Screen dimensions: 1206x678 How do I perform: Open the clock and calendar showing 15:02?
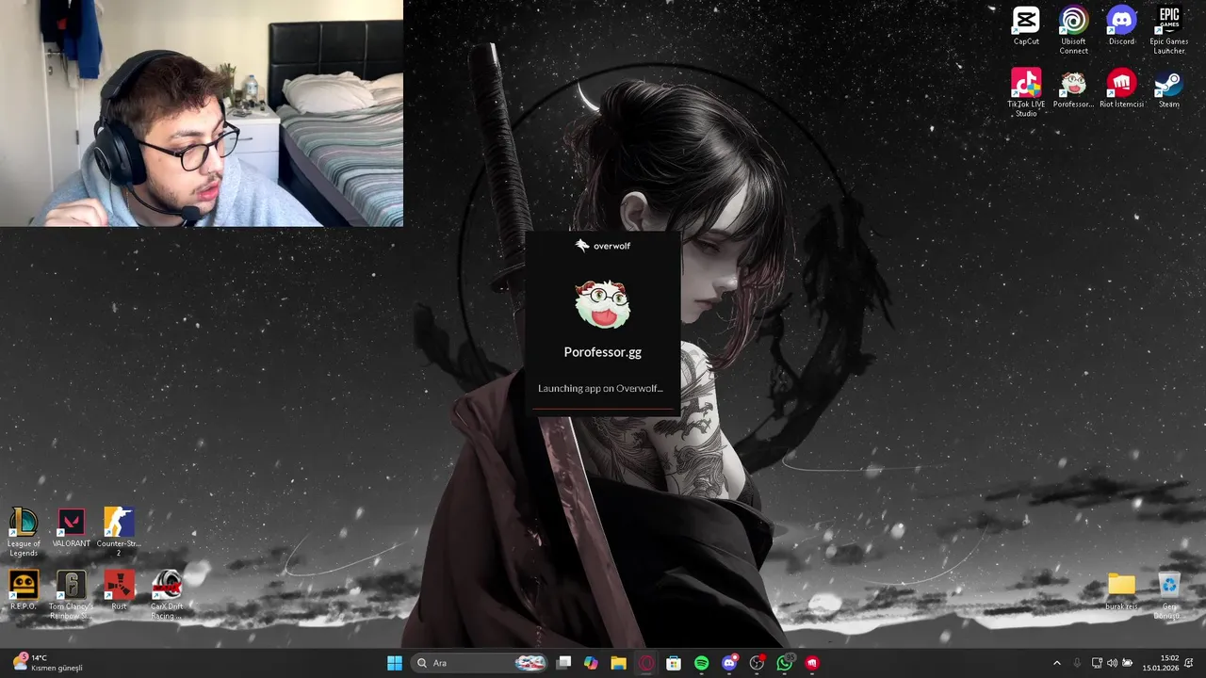tap(1160, 663)
